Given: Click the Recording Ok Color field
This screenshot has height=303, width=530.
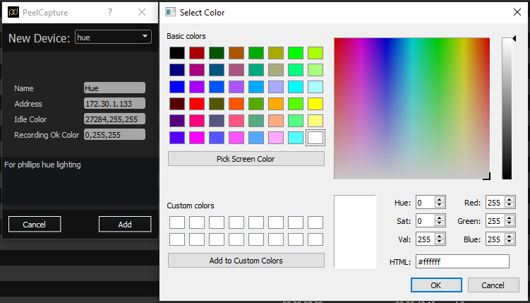Looking at the screenshot, I should tap(114, 135).
